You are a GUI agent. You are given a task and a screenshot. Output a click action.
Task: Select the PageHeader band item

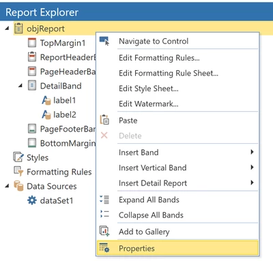(68, 72)
